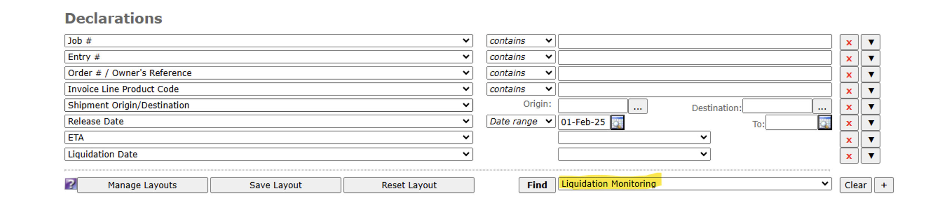
Task: Open the Release Date 'To' calendar picker
Action: pos(824,123)
